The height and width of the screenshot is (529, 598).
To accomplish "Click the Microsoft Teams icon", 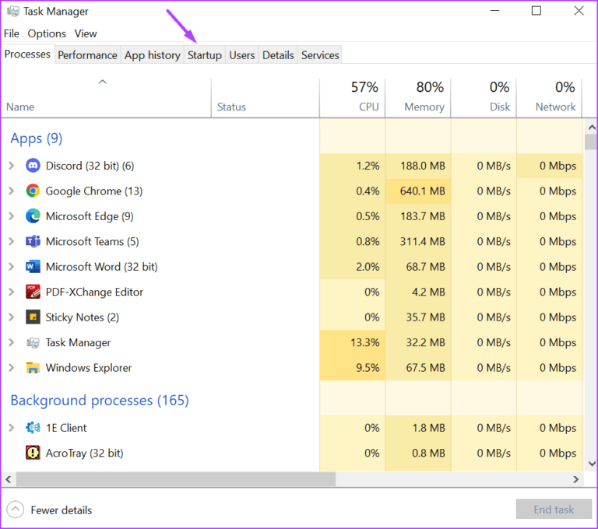I will coord(33,241).
